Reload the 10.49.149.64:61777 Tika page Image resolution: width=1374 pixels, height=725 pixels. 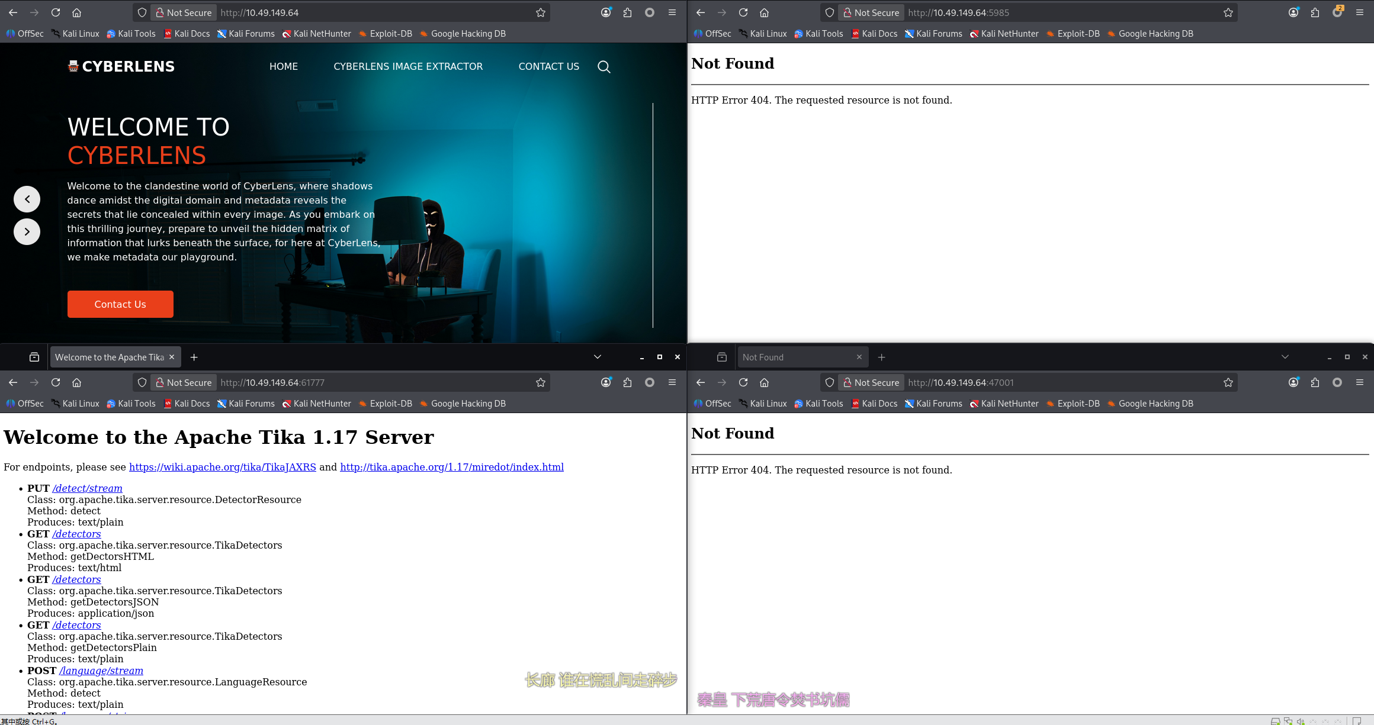coord(56,382)
